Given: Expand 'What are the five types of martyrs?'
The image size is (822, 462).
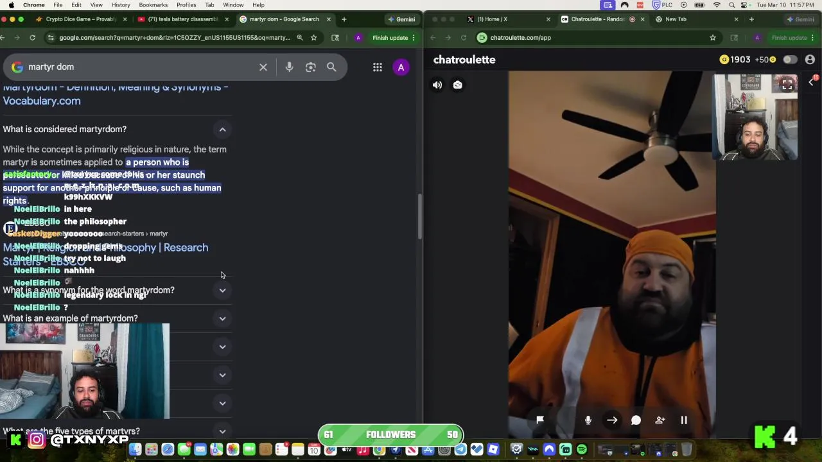Looking at the screenshot, I should tap(222, 431).
